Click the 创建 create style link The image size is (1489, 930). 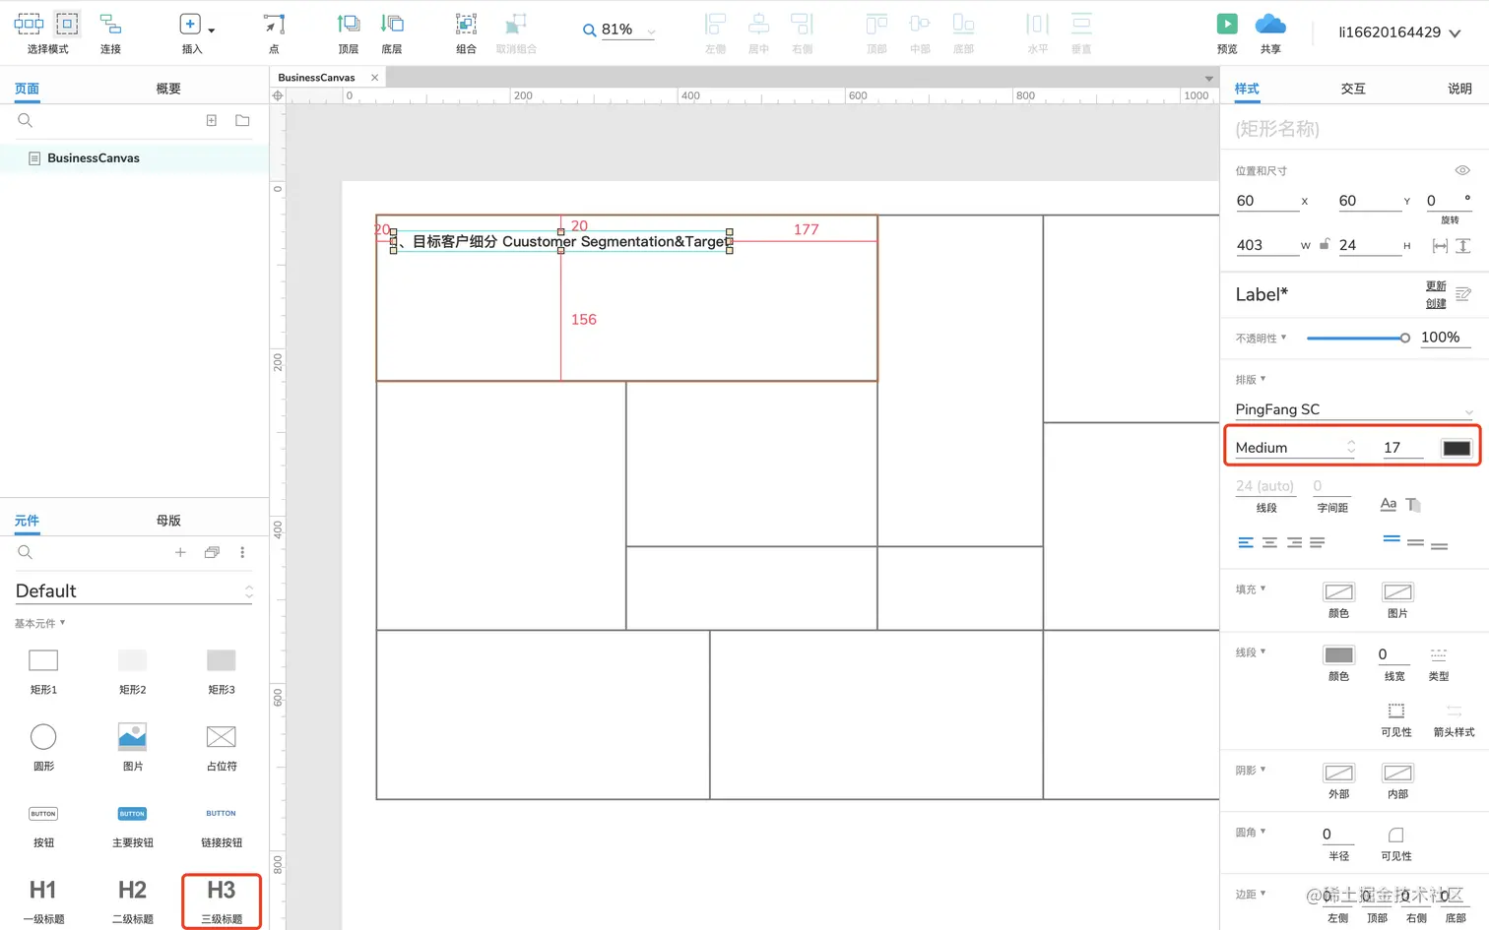pyautogui.click(x=1436, y=303)
